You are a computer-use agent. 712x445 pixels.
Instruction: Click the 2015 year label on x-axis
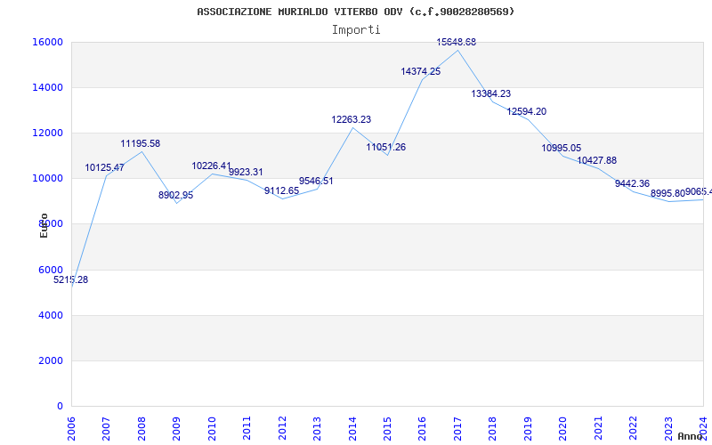(x=387, y=428)
